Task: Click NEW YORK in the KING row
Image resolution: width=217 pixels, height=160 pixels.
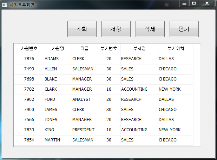Action: [176, 130]
